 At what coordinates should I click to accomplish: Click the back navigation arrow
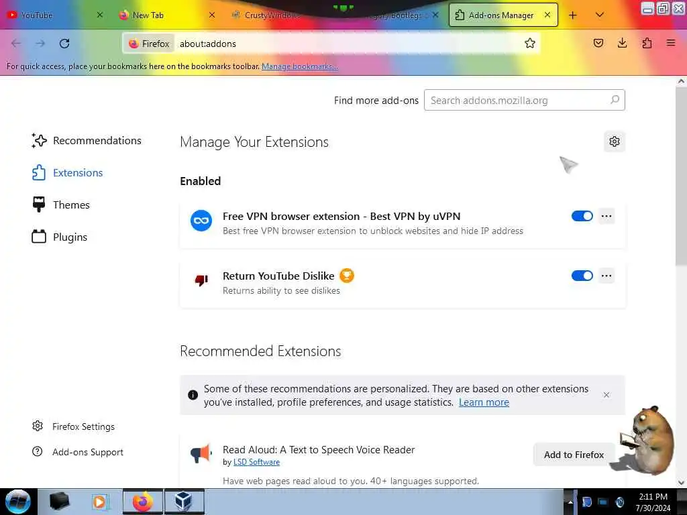pos(16,44)
